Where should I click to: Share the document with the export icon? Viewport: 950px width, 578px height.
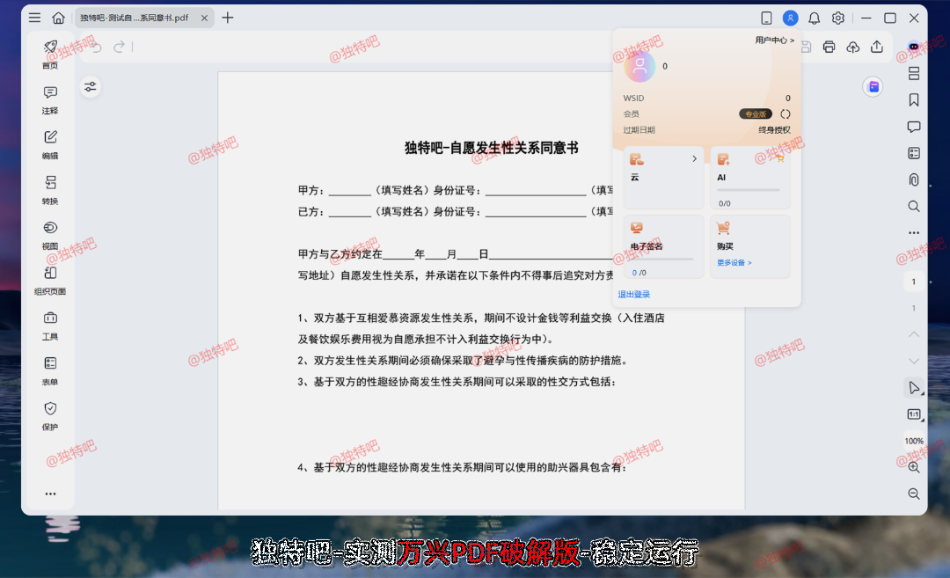click(x=877, y=47)
